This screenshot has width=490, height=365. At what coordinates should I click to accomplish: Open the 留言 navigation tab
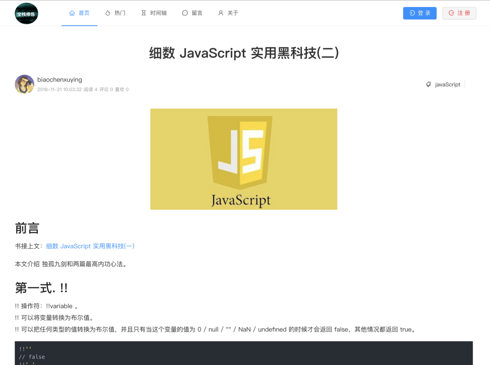click(192, 13)
